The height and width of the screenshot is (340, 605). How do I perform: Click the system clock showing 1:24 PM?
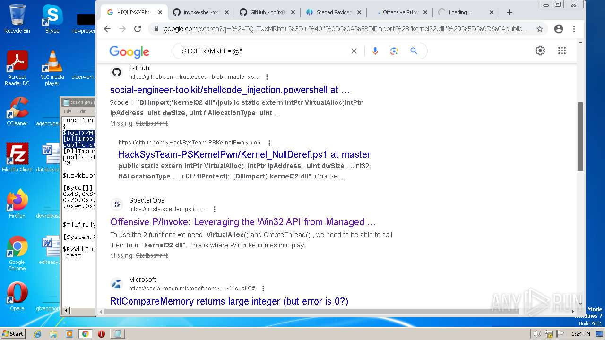(580, 334)
